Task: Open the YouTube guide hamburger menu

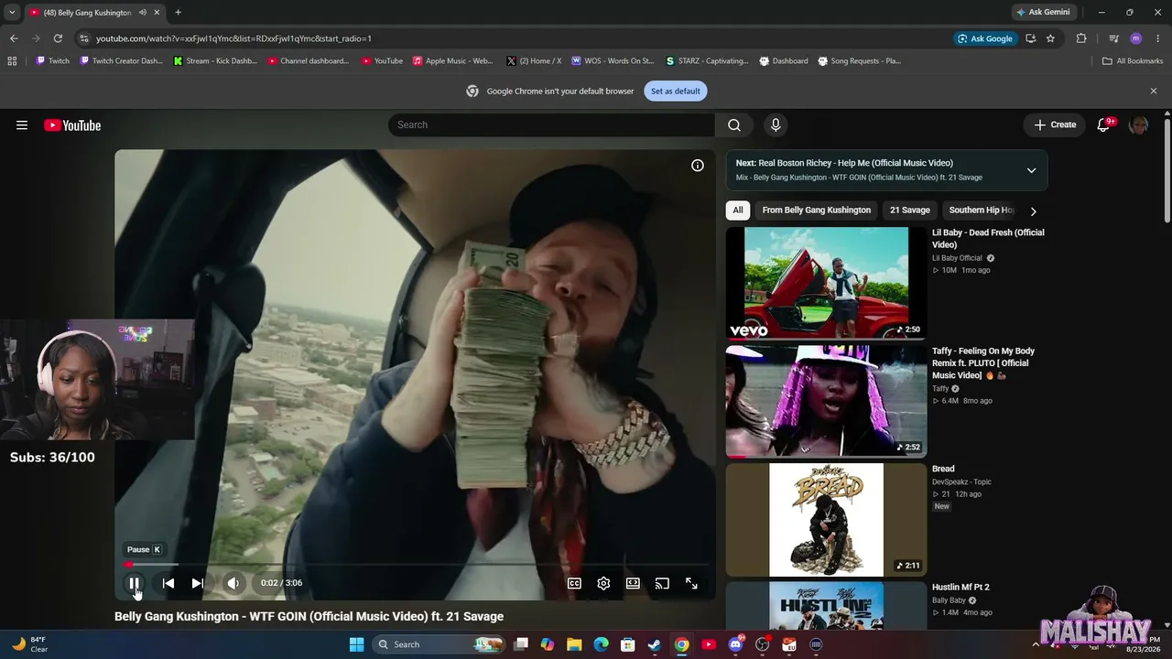Action: [x=22, y=125]
